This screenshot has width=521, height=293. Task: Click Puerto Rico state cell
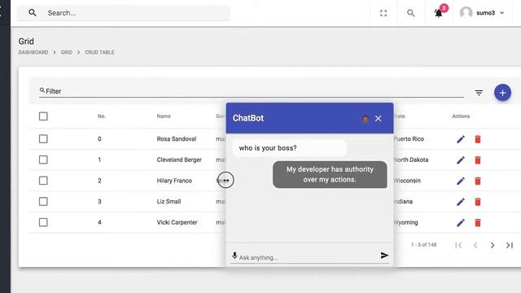pyautogui.click(x=409, y=139)
